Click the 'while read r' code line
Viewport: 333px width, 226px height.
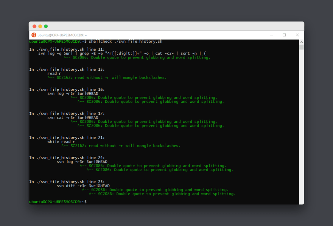pos(61,142)
